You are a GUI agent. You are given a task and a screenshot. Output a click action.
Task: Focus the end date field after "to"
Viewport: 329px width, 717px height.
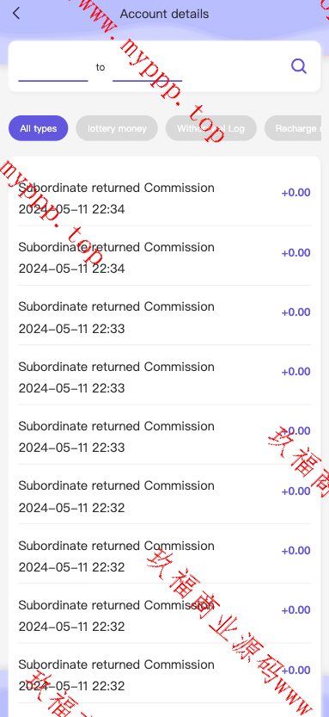coord(148,68)
